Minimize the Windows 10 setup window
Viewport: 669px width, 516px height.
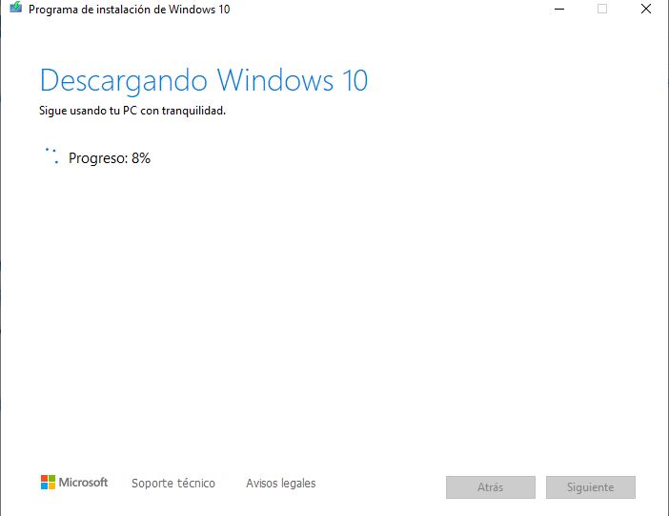coord(557,10)
